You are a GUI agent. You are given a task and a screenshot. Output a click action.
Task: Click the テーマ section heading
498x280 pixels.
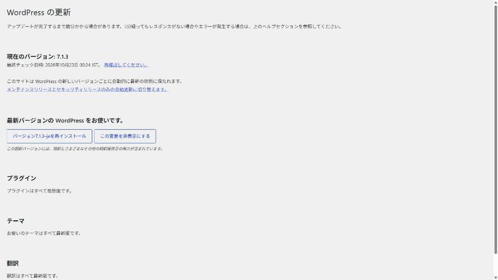[x=15, y=221]
